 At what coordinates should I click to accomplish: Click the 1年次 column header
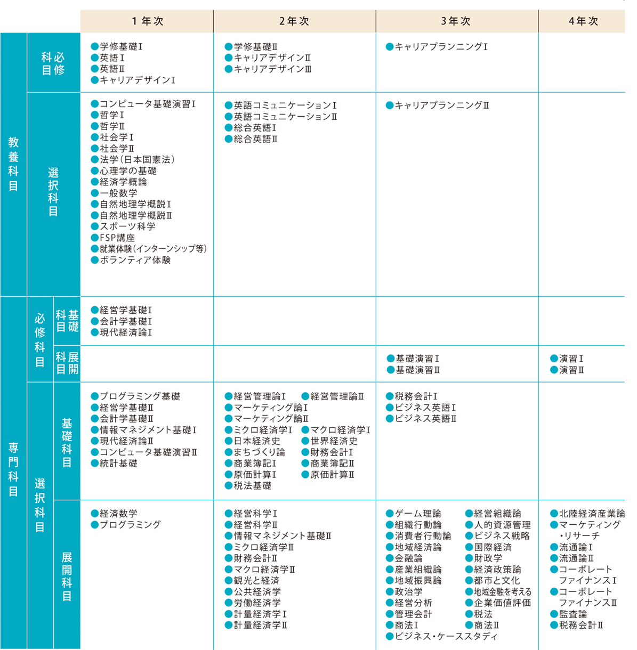point(147,21)
